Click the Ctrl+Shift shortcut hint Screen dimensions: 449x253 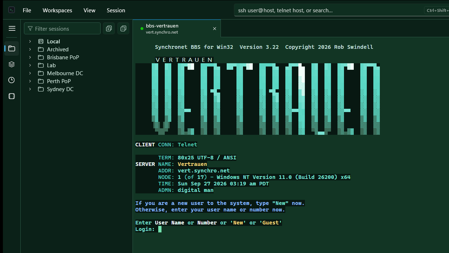(437, 10)
